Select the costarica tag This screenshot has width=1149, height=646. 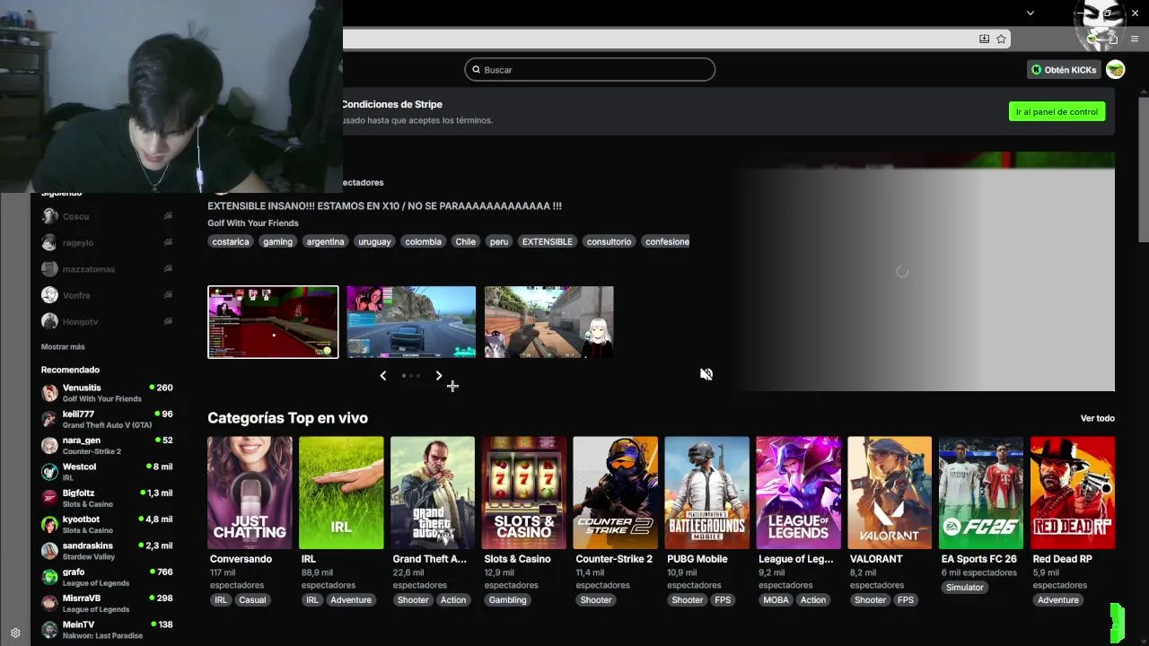(231, 241)
